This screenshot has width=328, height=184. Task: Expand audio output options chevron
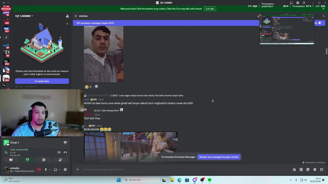coord(60,169)
